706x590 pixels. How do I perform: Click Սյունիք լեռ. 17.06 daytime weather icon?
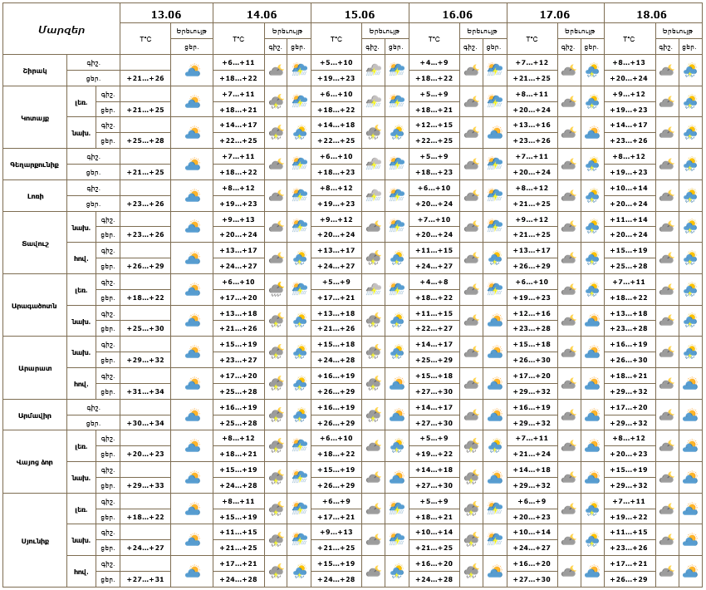click(x=592, y=509)
